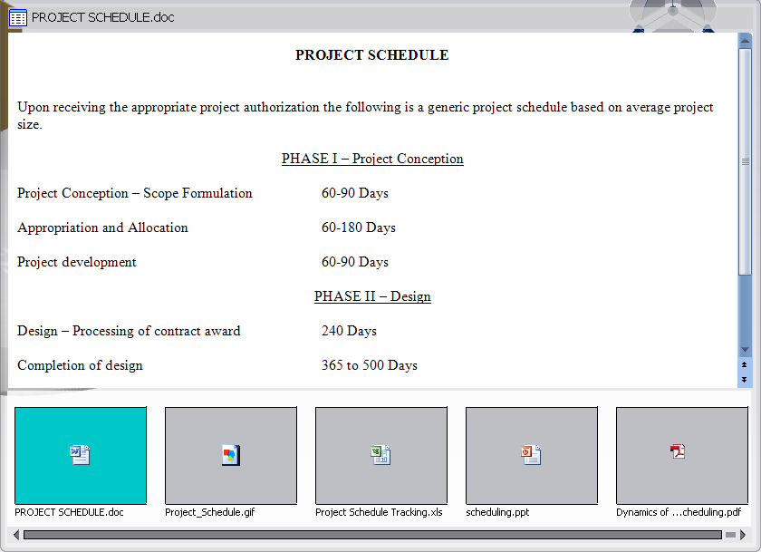Image resolution: width=761 pixels, height=552 pixels.
Task: Click the PROJECT SCHEDULE document heading
Action: click(371, 55)
